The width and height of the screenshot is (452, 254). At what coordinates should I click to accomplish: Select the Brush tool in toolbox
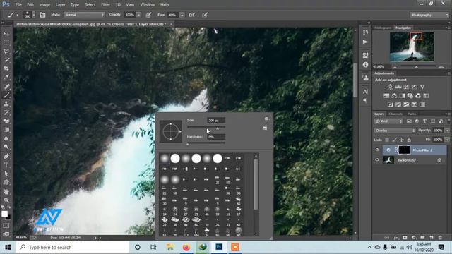(x=6, y=95)
